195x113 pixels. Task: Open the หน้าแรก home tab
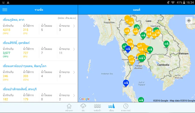pos(69,108)
